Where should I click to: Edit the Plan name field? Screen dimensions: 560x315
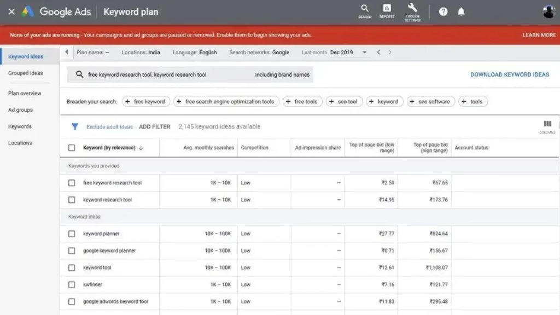[x=93, y=52]
